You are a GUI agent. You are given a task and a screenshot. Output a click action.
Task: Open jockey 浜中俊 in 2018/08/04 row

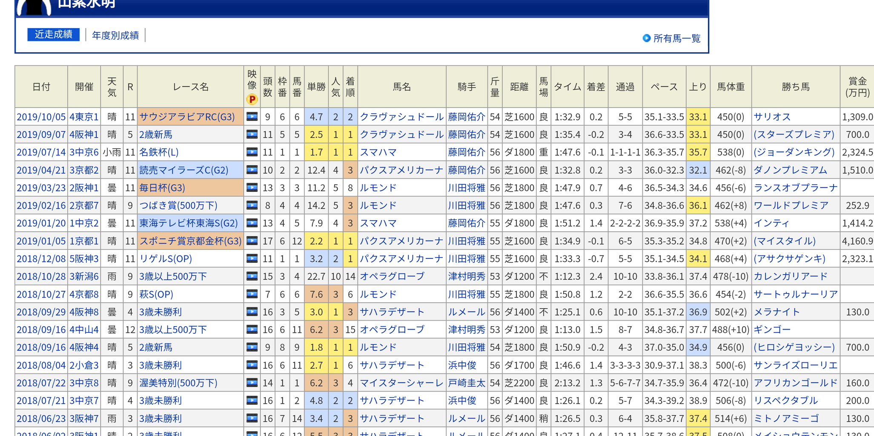pyautogui.click(x=462, y=365)
